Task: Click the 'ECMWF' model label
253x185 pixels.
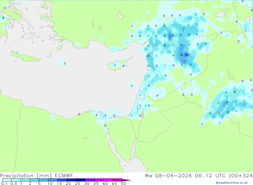Action: tap(64, 175)
